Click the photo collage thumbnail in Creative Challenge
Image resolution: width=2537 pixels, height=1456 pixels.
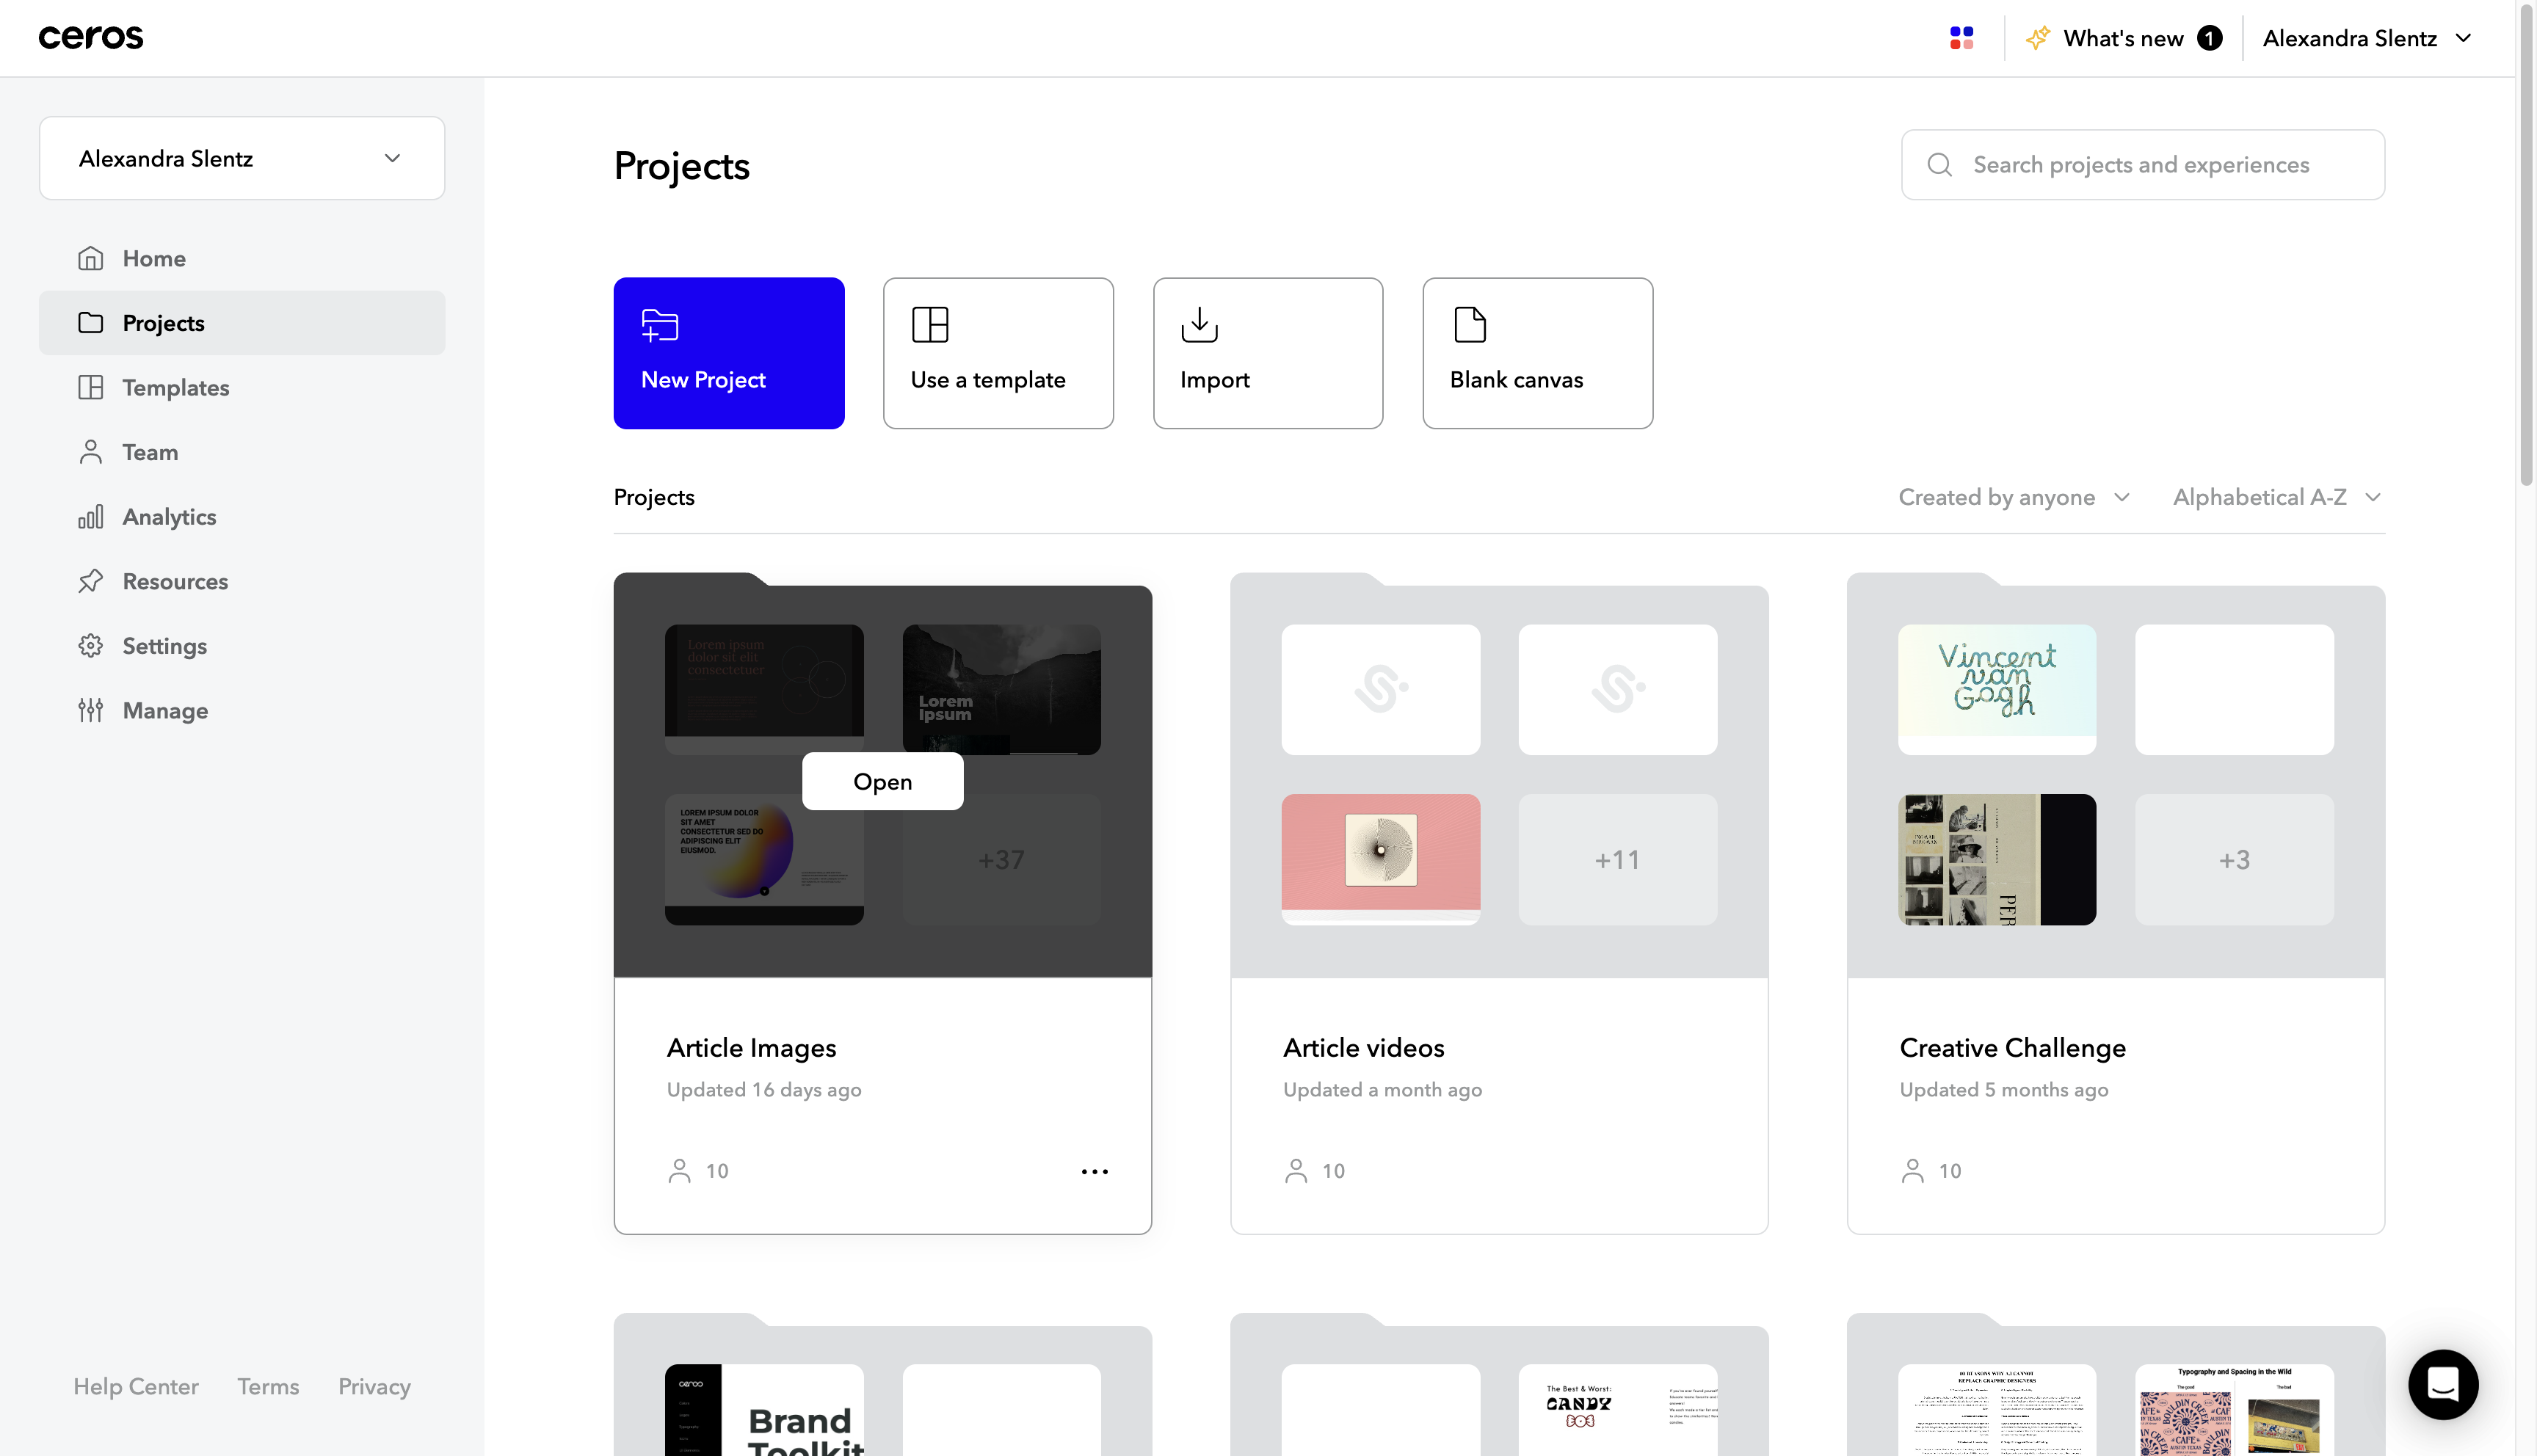[1997, 859]
